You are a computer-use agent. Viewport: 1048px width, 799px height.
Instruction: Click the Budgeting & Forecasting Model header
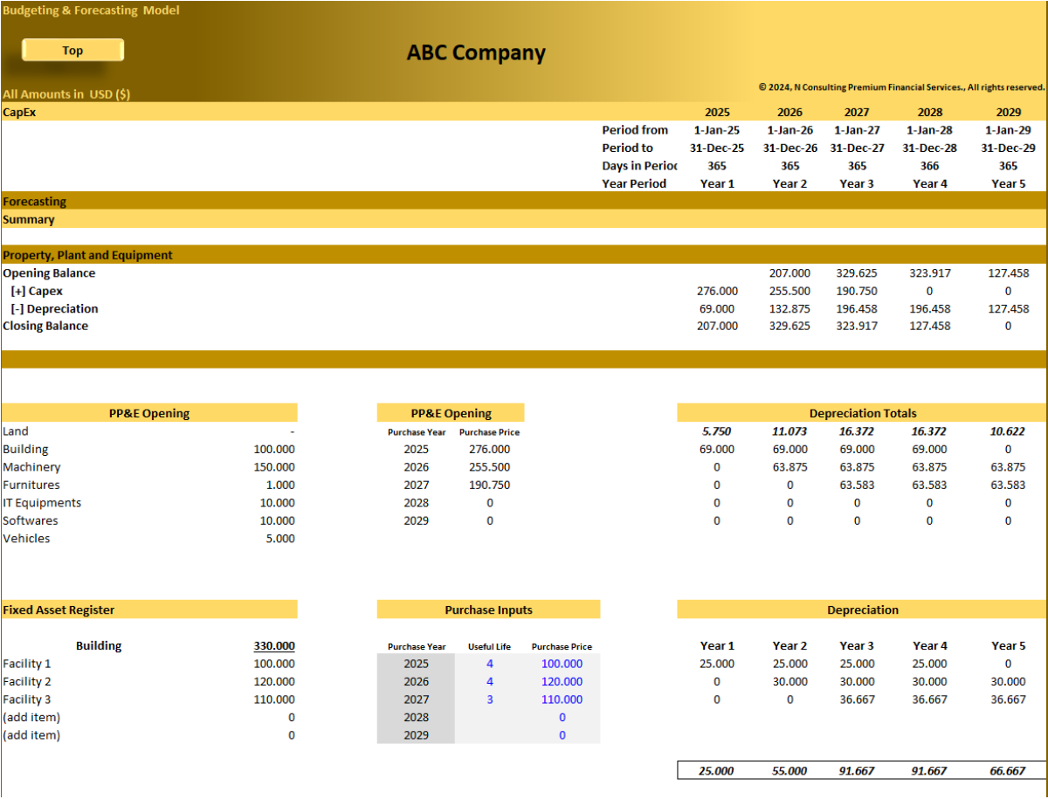[91, 10]
